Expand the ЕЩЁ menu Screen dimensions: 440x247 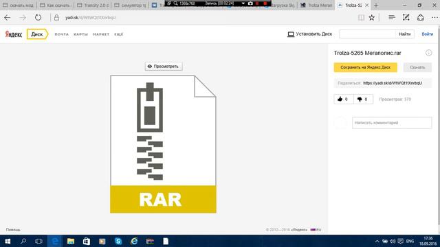coord(119,34)
